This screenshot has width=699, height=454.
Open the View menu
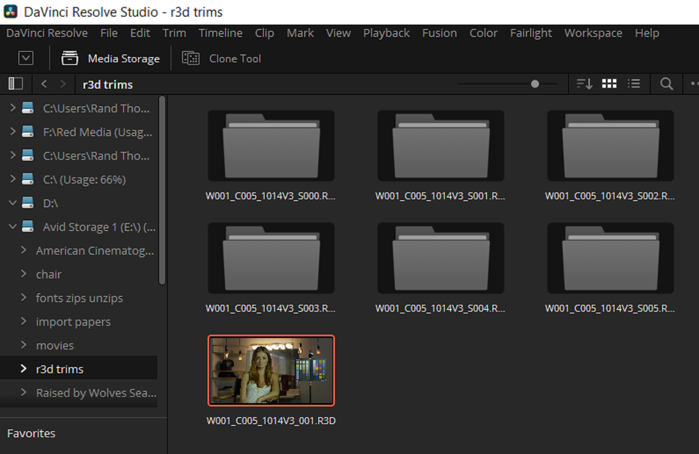point(338,33)
